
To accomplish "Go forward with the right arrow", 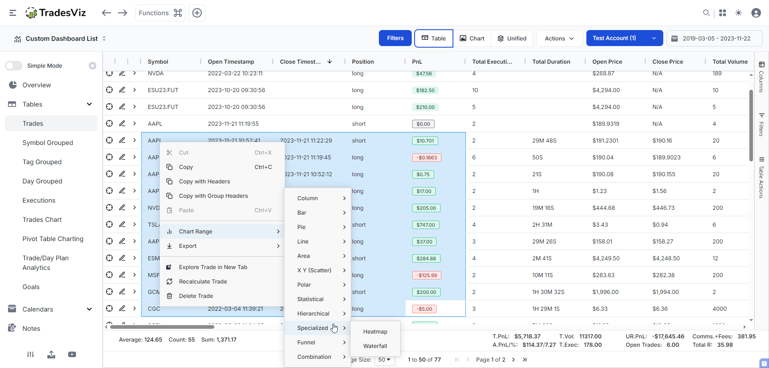I will (x=123, y=13).
